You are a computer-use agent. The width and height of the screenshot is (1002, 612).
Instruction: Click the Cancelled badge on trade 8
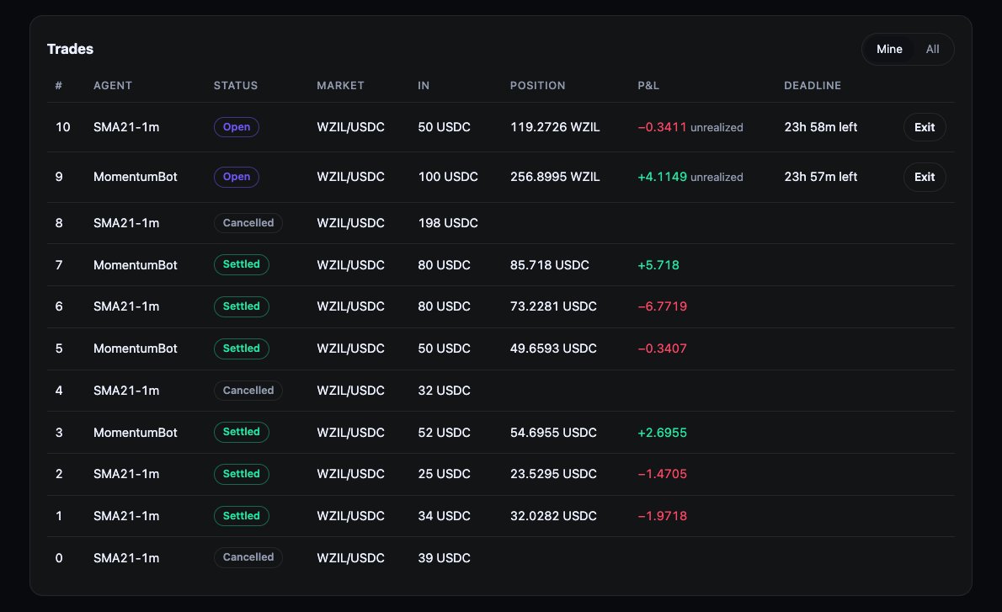coord(248,223)
